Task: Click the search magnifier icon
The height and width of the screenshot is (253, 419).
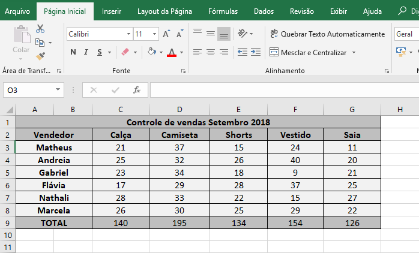Action: pos(402,11)
